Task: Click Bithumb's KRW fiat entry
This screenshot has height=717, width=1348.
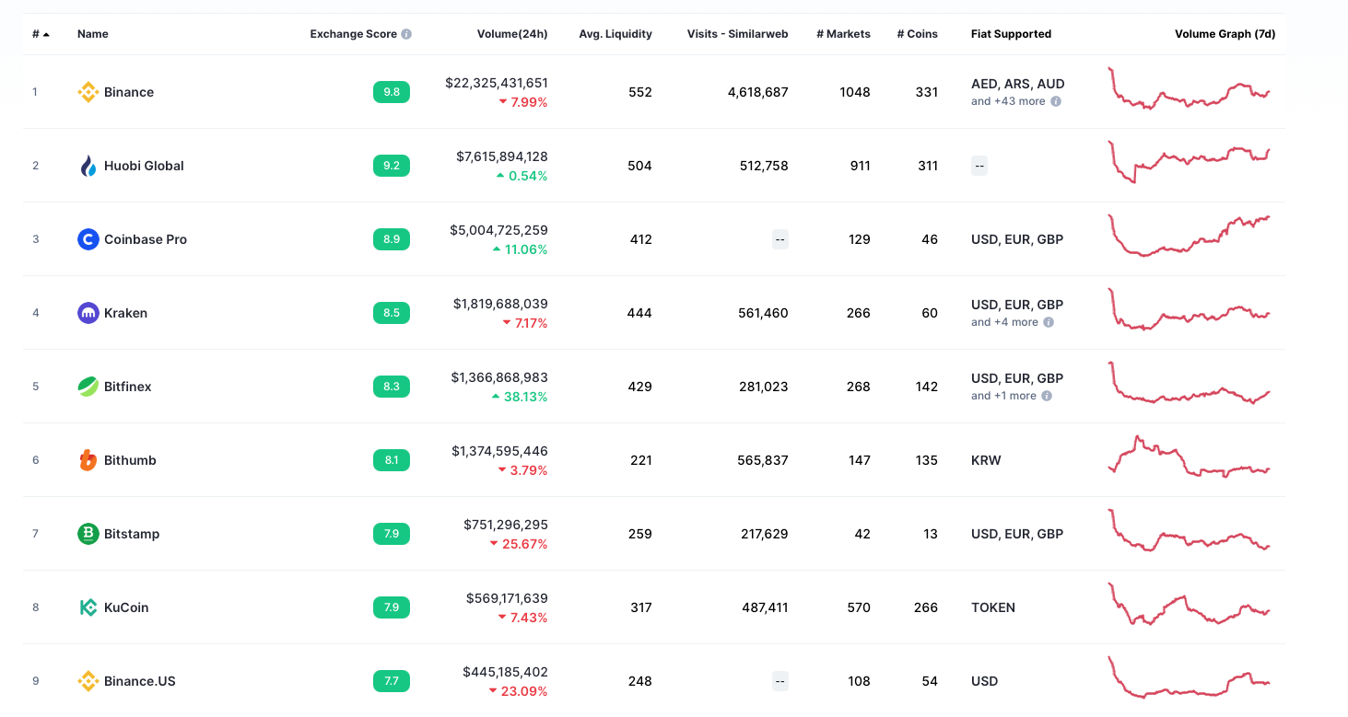Action: 986,460
